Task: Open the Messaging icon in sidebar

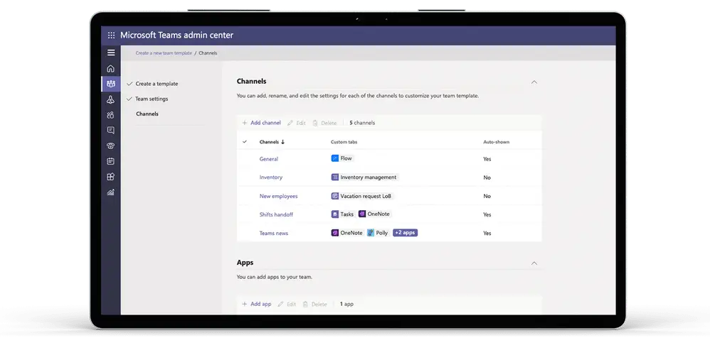Action: [110, 131]
